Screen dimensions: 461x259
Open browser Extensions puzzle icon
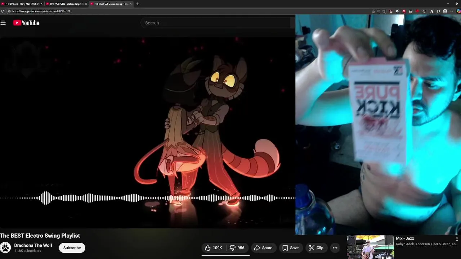click(x=424, y=11)
